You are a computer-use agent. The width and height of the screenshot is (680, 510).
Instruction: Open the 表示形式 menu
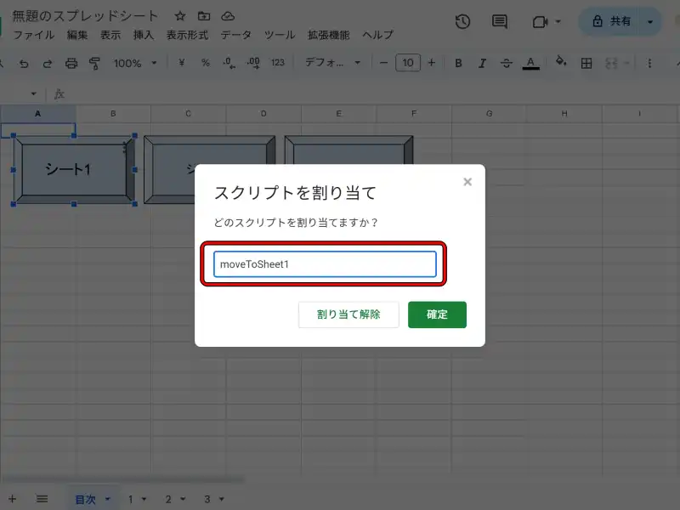(x=187, y=35)
